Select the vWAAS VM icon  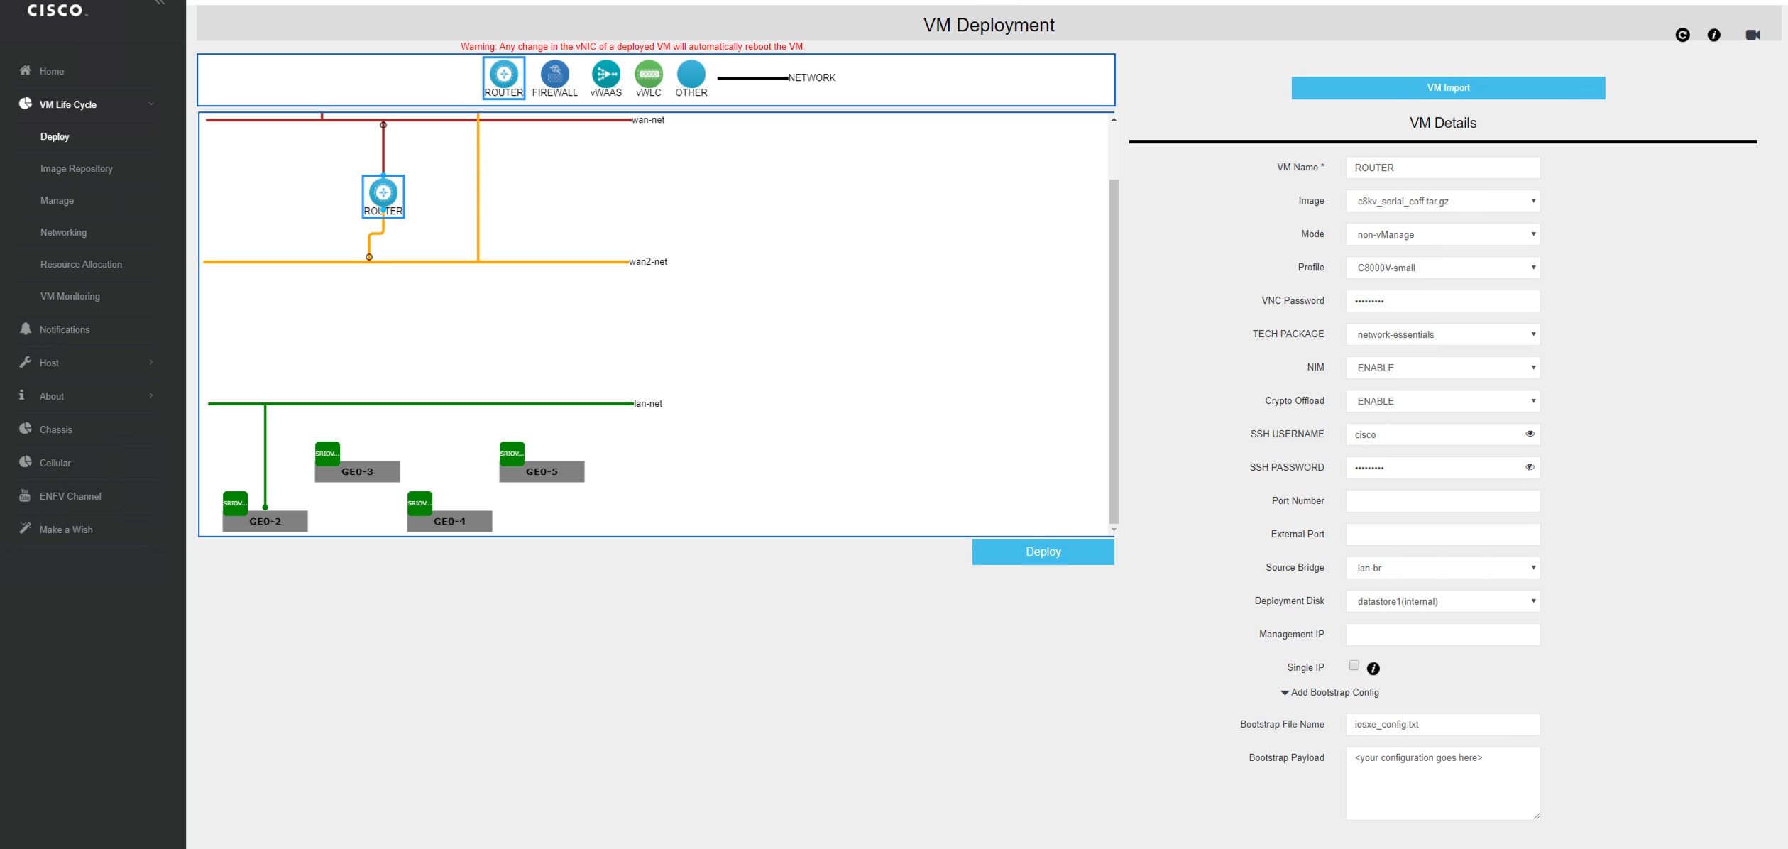click(605, 75)
